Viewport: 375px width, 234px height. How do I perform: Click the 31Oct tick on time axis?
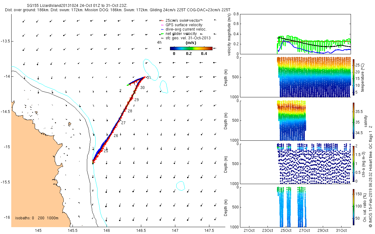[341, 231]
